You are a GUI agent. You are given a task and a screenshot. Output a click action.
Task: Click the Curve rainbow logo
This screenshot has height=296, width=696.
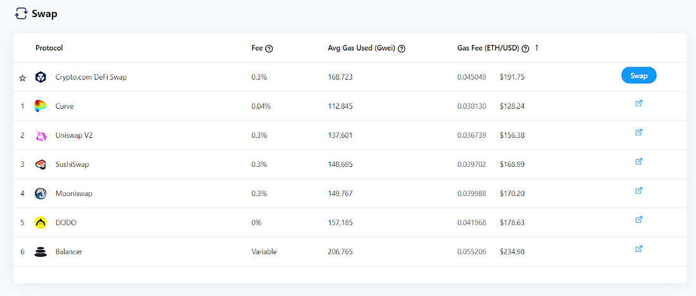pos(40,106)
